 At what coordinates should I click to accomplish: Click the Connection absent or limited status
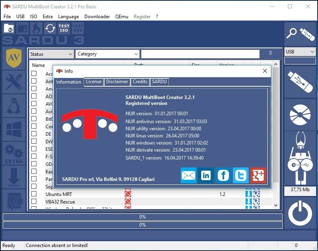(57, 245)
